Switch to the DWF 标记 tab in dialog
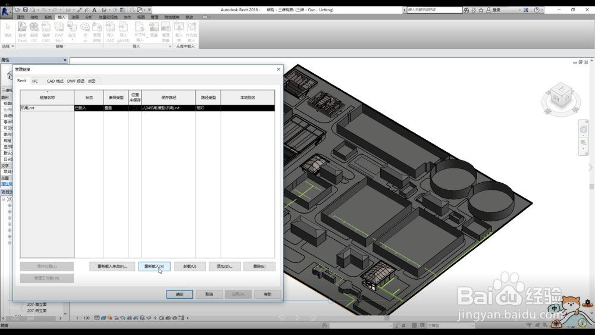 (76, 81)
